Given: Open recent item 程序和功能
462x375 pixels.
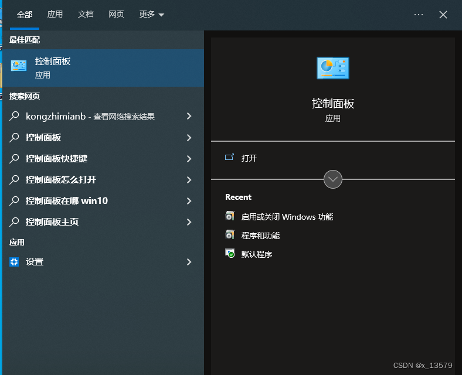Looking at the screenshot, I should tap(260, 236).
